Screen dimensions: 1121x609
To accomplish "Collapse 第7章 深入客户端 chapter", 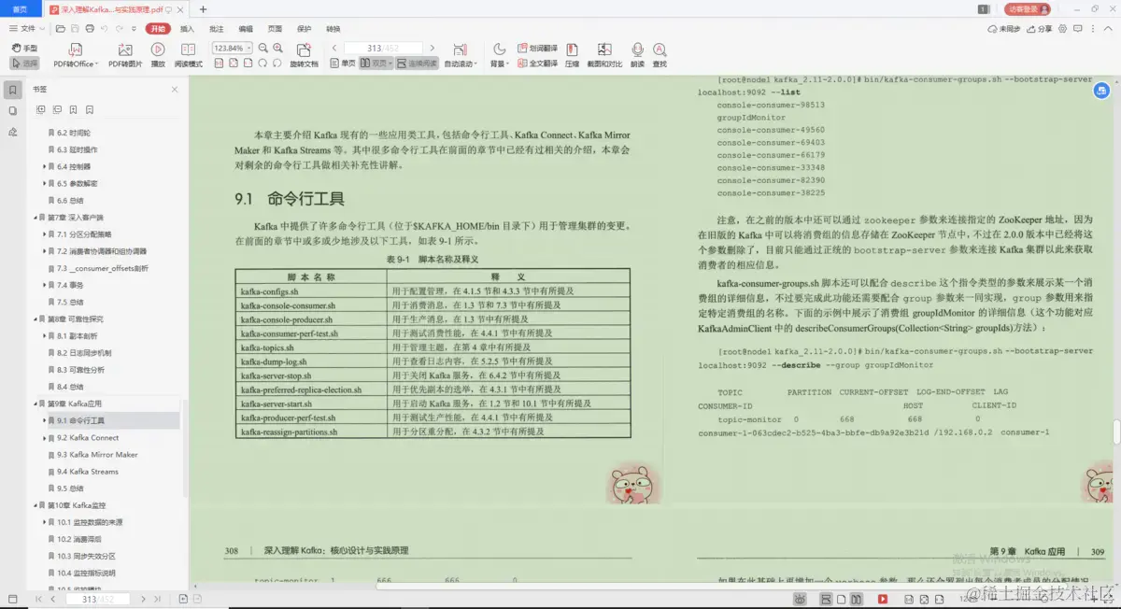I will point(35,218).
